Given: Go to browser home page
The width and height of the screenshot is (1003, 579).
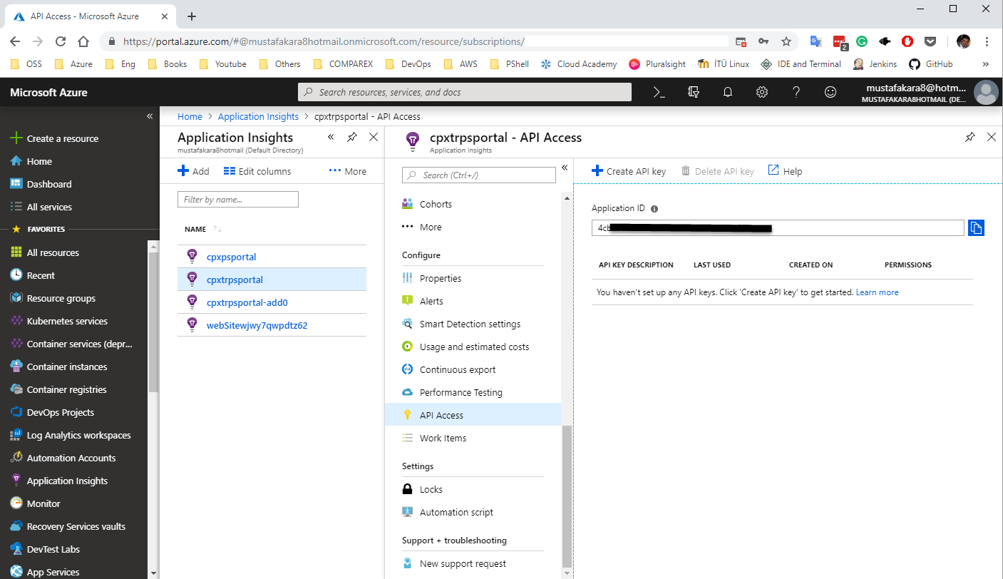Looking at the screenshot, I should [x=83, y=41].
